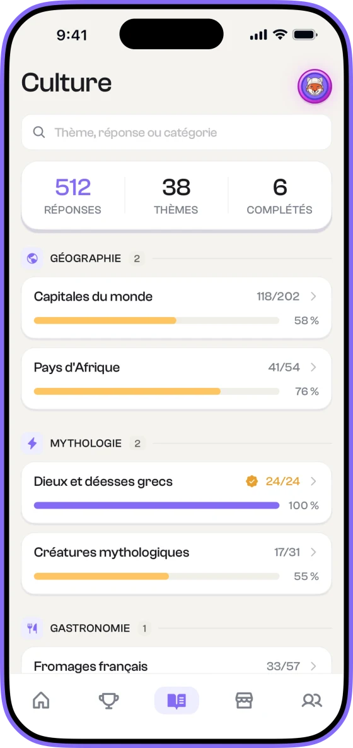Tap the lightning Mythologie icon
This screenshot has width=353, height=748.
[x=32, y=443]
